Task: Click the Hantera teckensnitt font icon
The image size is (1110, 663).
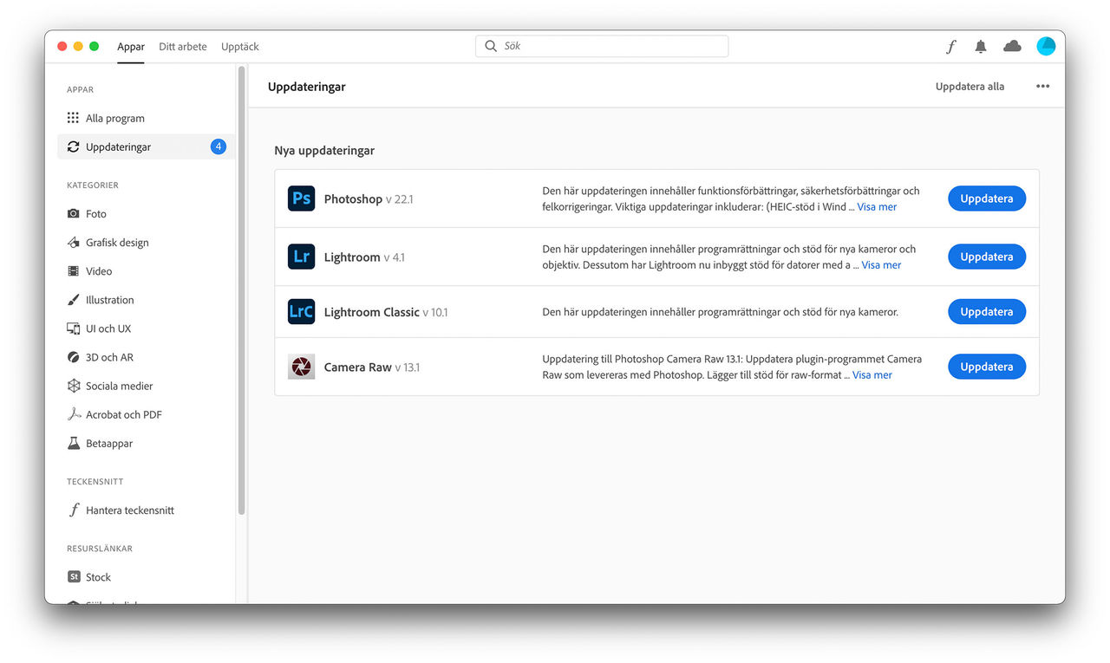Action: 74,510
